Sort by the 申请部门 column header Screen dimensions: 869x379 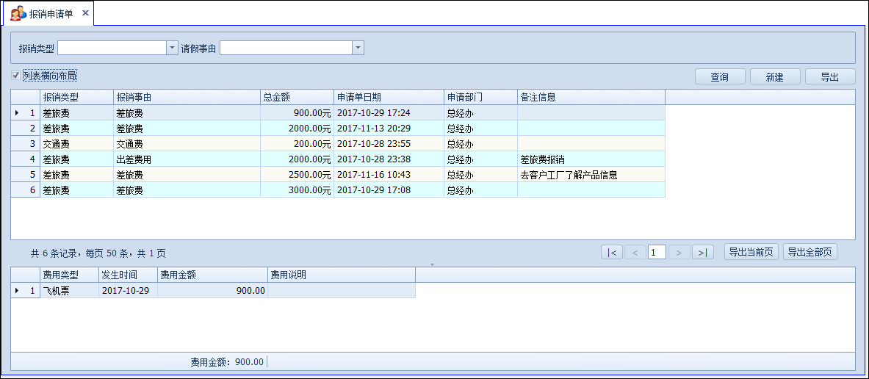click(480, 97)
